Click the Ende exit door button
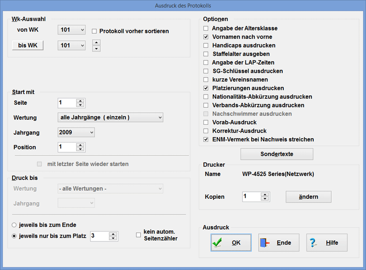Image resolution: width=366 pixels, height=270 pixels. (x=279, y=242)
